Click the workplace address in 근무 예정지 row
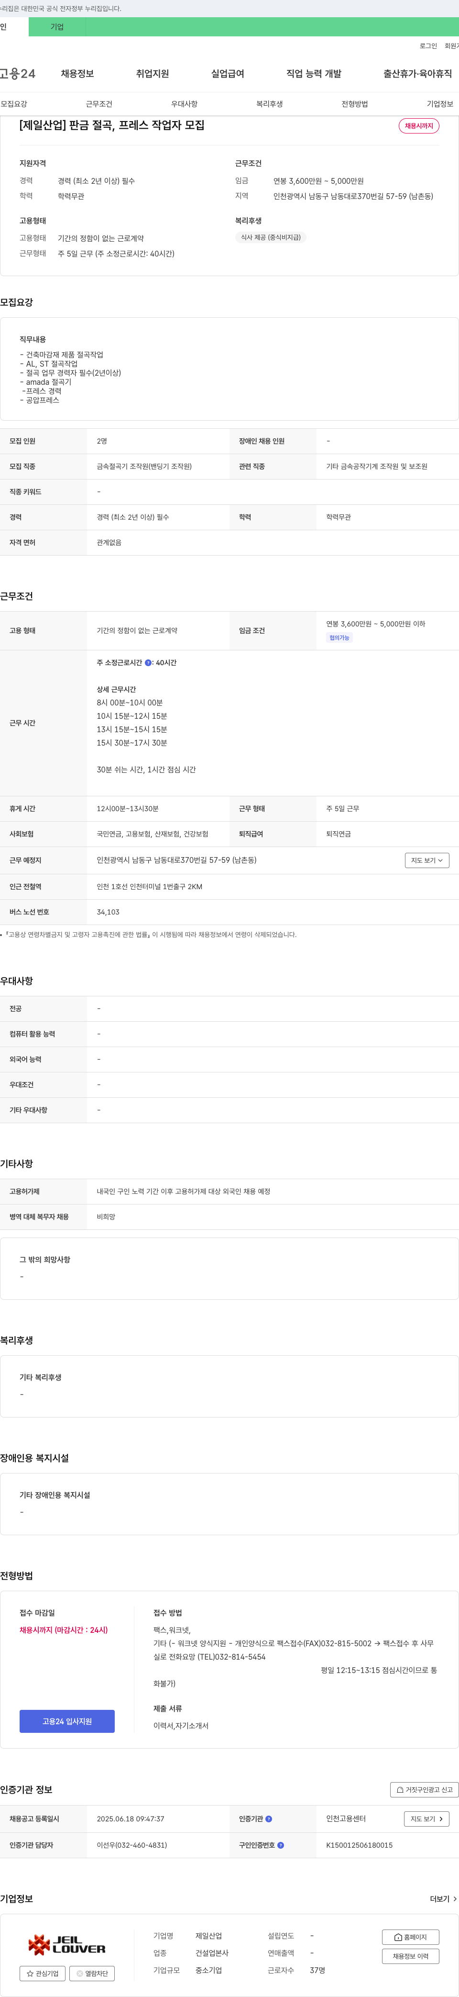 coord(176,860)
